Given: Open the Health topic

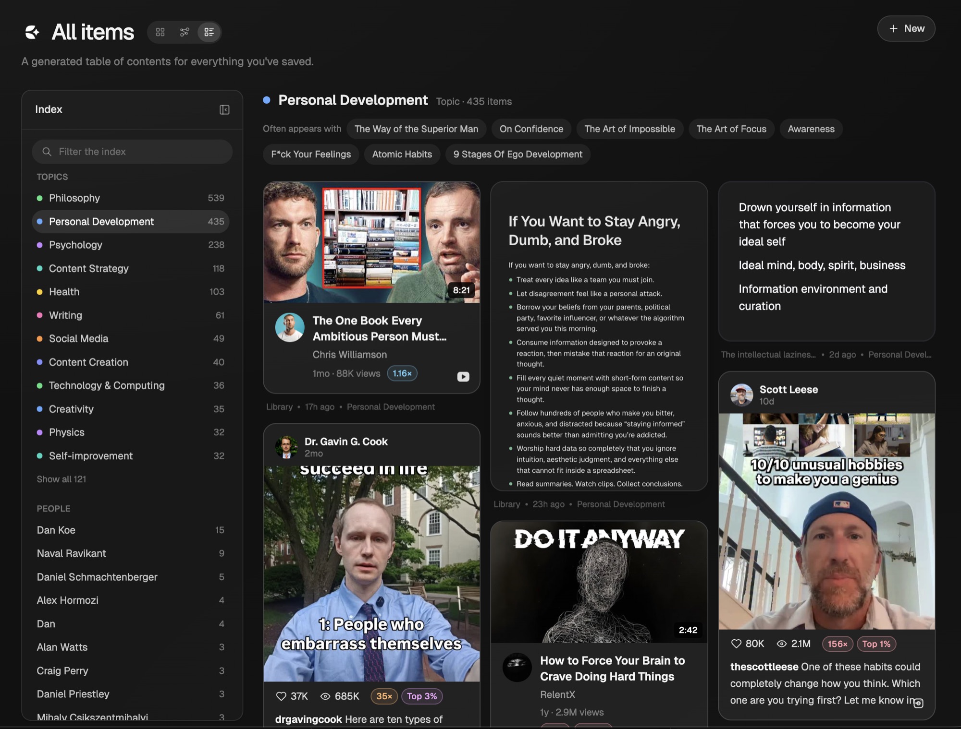Looking at the screenshot, I should coord(131,292).
